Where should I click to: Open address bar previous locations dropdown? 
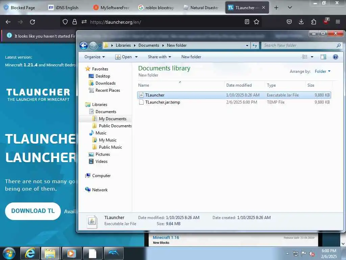[x=247, y=46]
